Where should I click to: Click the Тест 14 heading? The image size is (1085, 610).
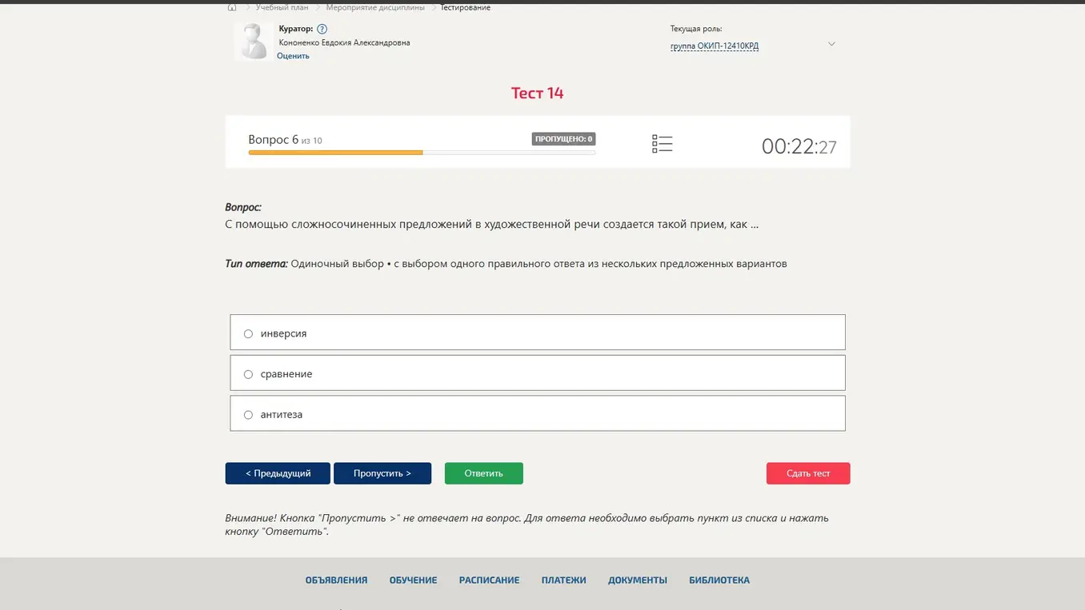538,93
